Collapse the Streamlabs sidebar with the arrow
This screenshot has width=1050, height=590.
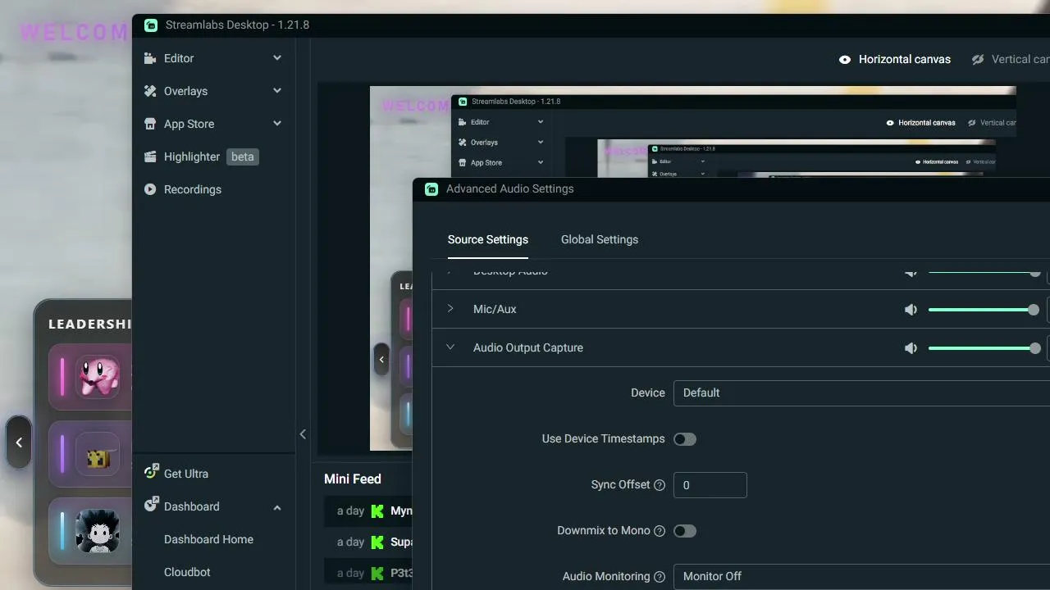[303, 434]
